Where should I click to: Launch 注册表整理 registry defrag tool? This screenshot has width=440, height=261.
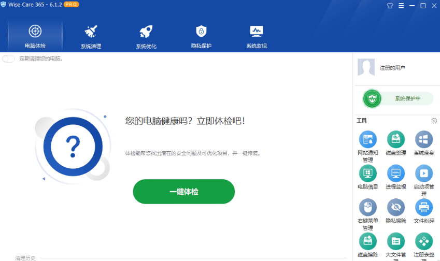point(424,247)
